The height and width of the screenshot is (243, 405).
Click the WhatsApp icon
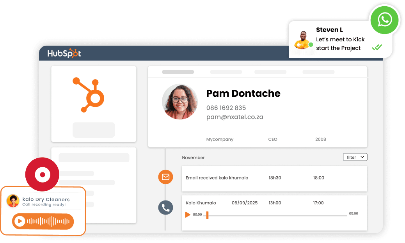point(385,20)
